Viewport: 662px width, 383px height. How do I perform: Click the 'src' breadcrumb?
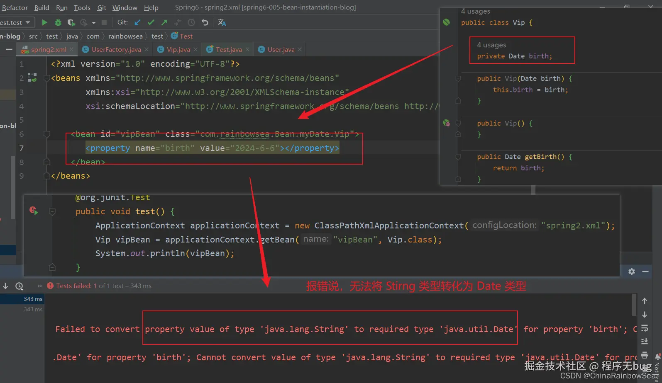33,36
